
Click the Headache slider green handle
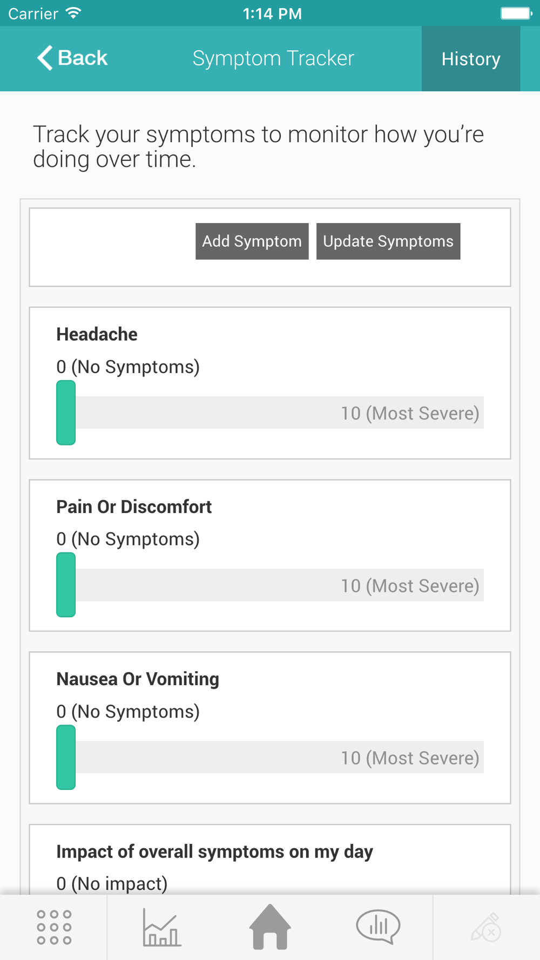[66, 413]
